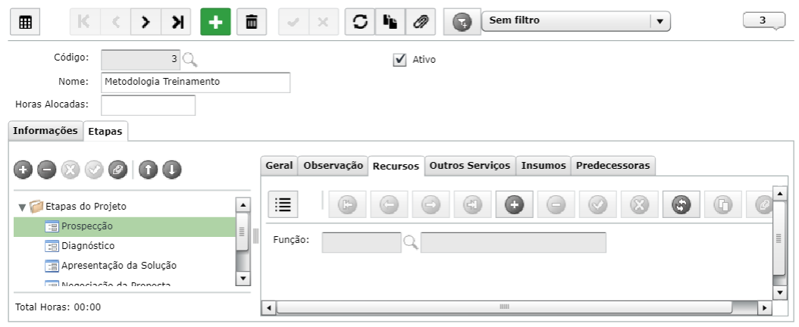Select the Diagnóstico stage
This screenshot has width=799, height=327.
tap(88, 246)
